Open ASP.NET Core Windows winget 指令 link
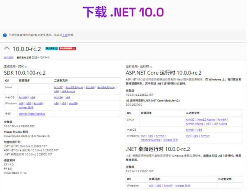This screenshot has height=191, width=247. pos(170,140)
